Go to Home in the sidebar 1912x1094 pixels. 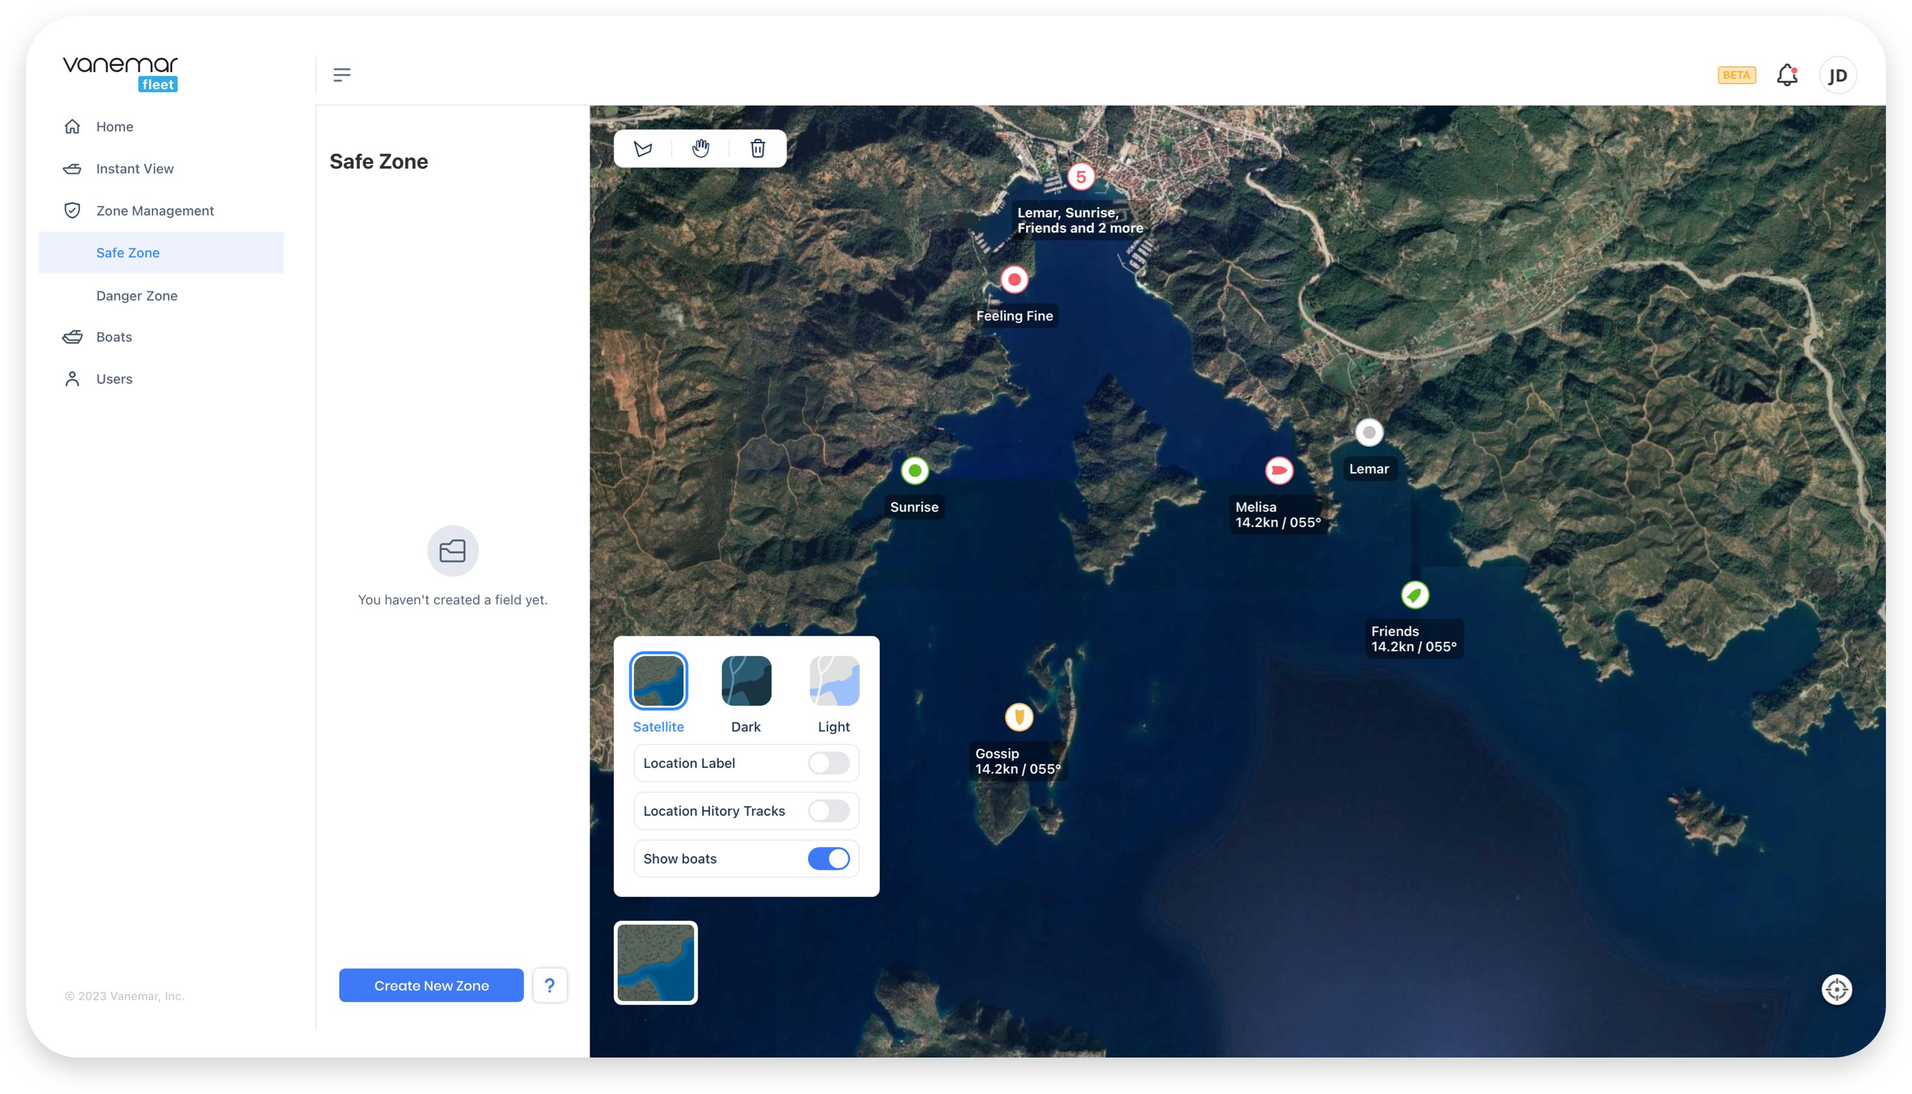pyautogui.click(x=161, y=126)
